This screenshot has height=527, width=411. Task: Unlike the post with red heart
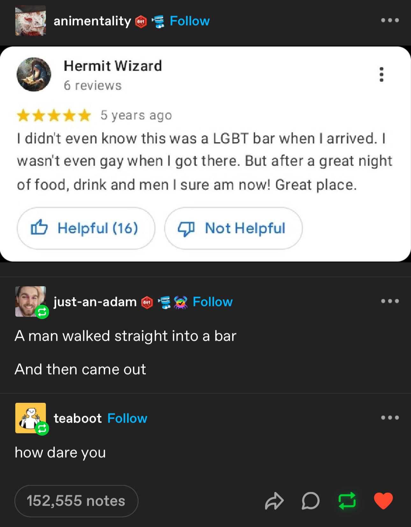coord(383,501)
